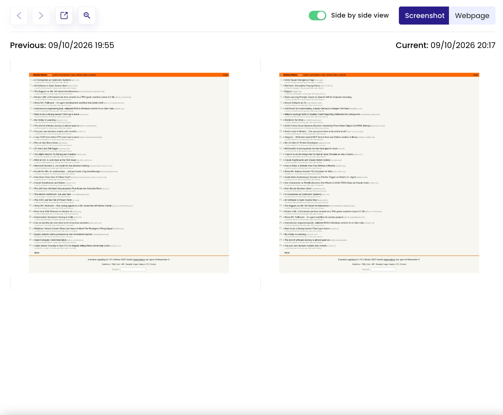Viewport: 503px width, 415px height.
Task: Click 'NASA Super Intelligence Page' in current screenshot
Action: [299, 80]
